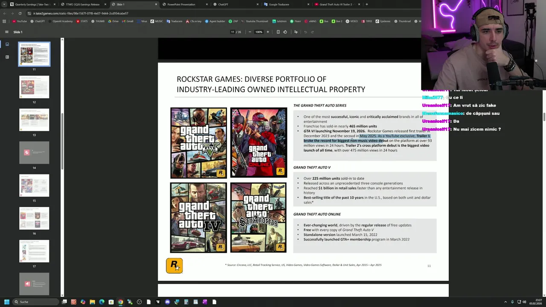Click the address bar URL field
The image size is (546, 307).
tap(222, 13)
